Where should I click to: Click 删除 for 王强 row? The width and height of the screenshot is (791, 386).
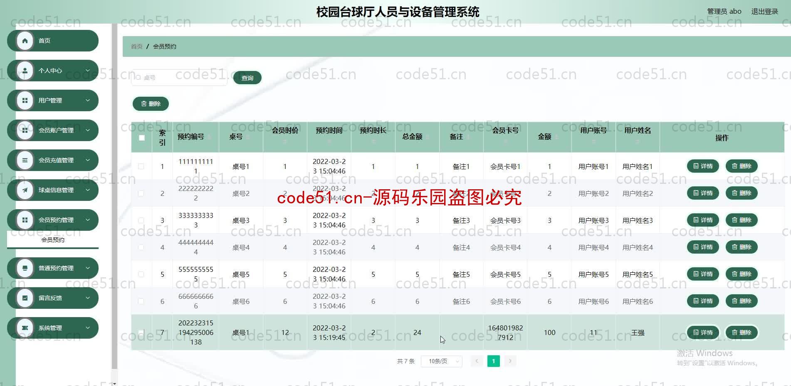742,332
